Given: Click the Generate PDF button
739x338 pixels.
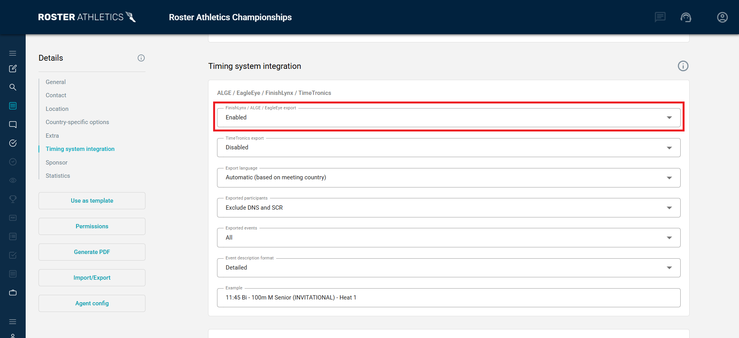Looking at the screenshot, I should pyautogui.click(x=92, y=252).
